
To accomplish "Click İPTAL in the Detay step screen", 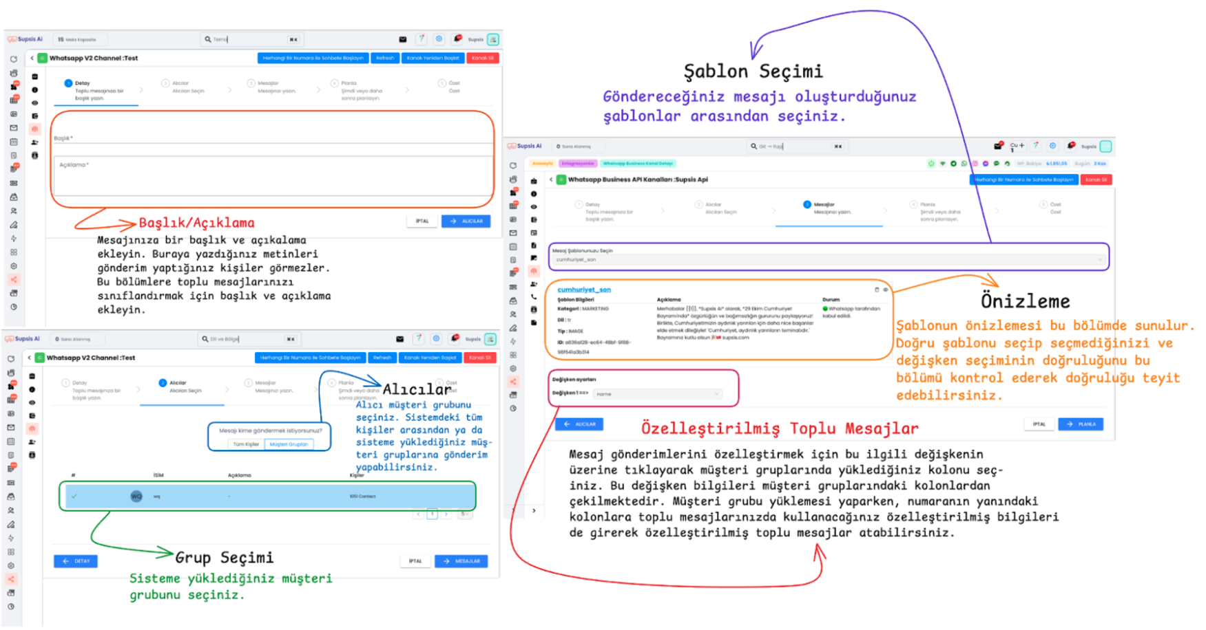I will click(x=422, y=221).
